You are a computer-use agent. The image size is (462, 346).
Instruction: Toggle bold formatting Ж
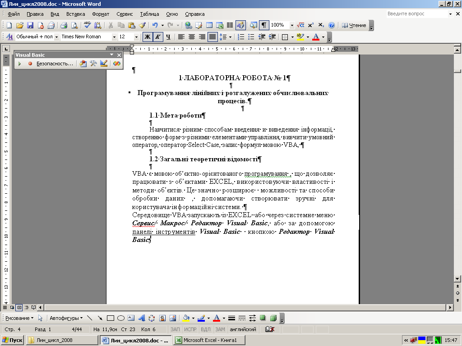coord(148,37)
